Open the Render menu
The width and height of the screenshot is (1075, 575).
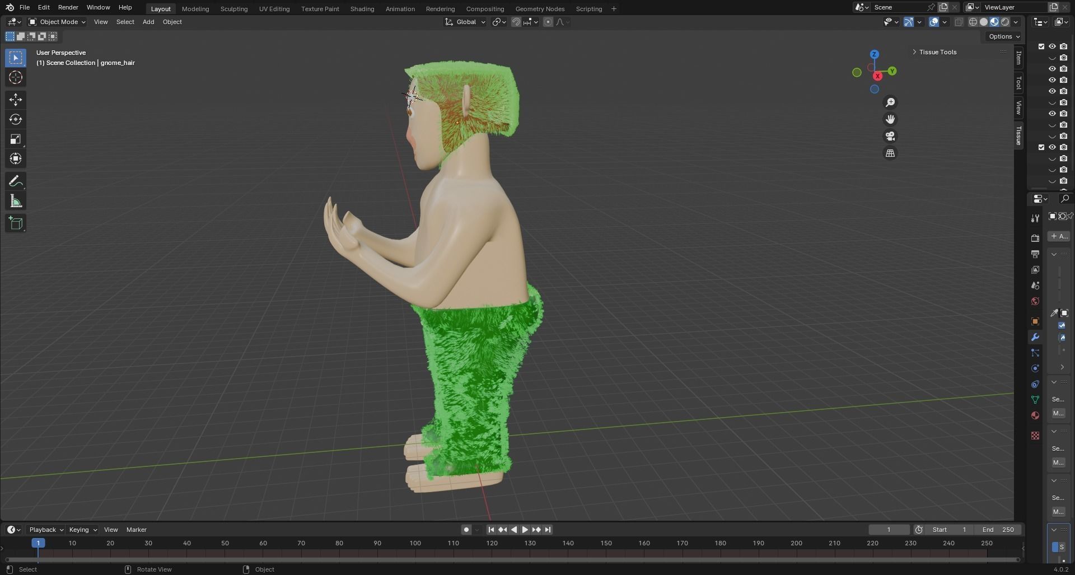68,8
